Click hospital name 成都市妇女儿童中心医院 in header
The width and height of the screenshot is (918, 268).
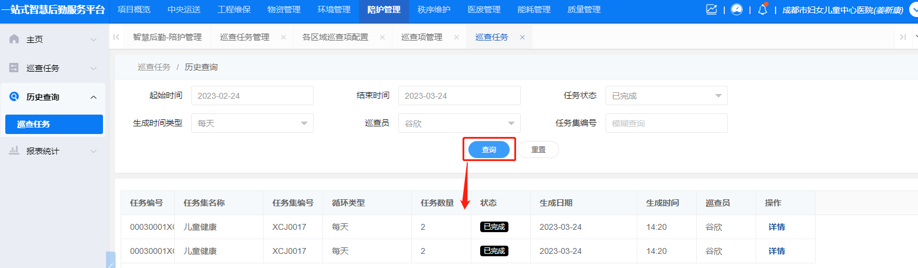(x=828, y=10)
